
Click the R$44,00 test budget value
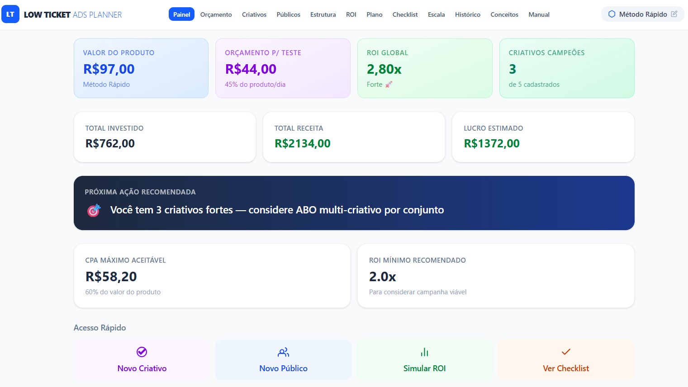[x=251, y=69]
